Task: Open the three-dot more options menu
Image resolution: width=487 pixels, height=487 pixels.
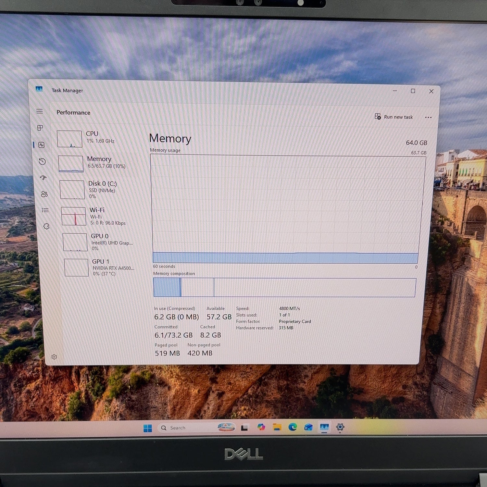Action: pos(428,118)
